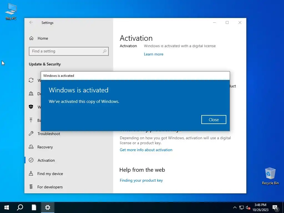284x213 pixels.
Task: Go back with the Settings back arrow
Action: (31, 22)
